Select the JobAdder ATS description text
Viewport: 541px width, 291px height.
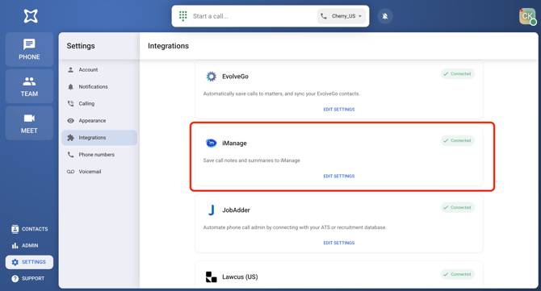tap(295, 227)
